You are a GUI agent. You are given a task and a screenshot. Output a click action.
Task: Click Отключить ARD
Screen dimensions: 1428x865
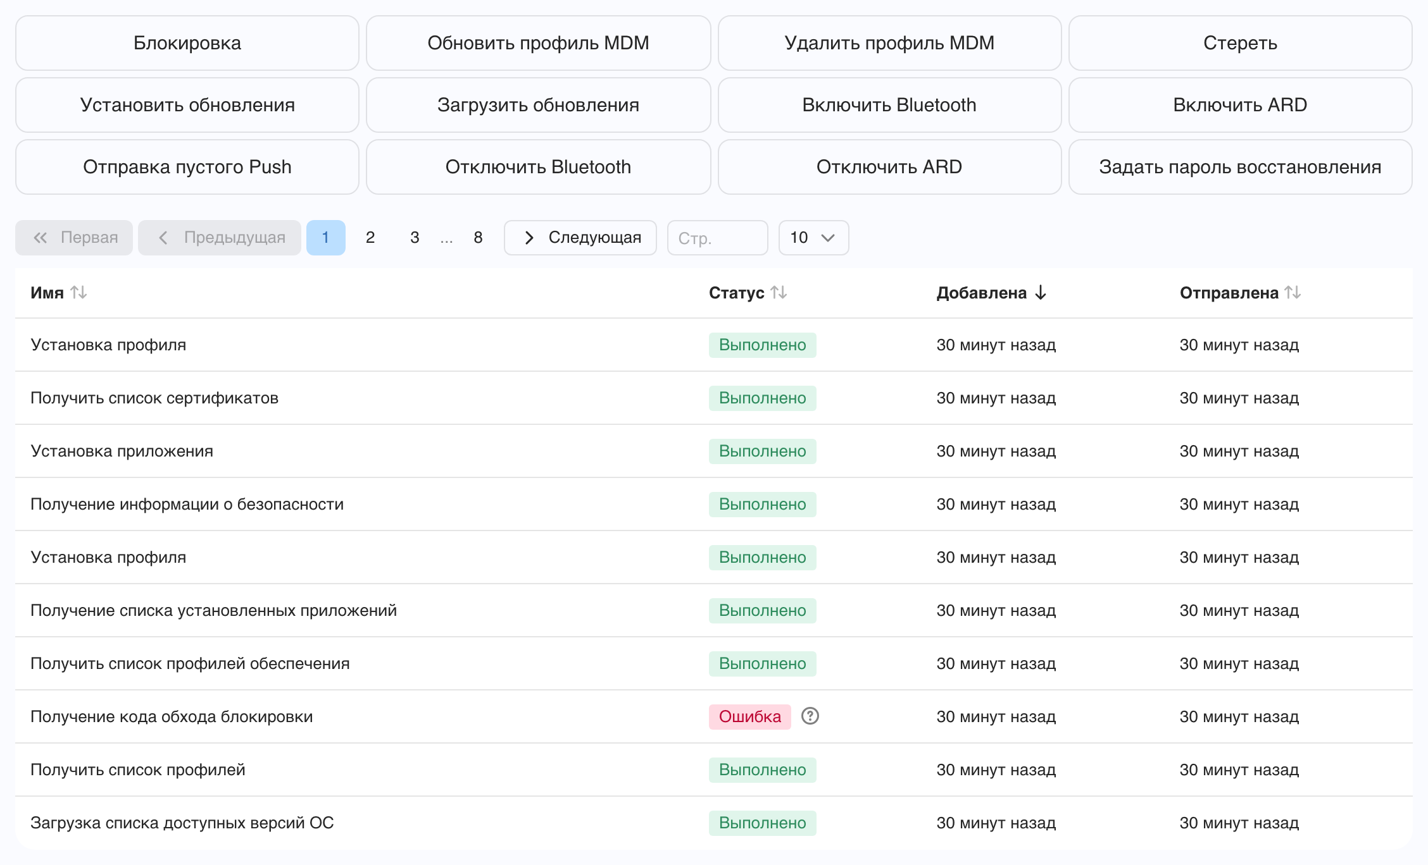click(889, 167)
